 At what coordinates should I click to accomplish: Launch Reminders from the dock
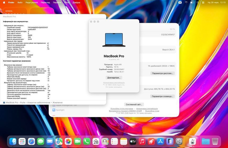click(114, 141)
